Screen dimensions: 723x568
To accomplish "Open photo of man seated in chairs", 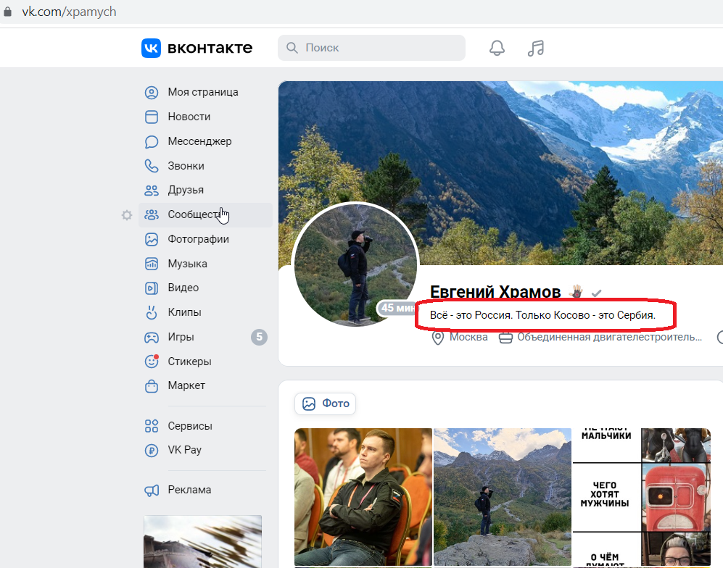I will [363, 496].
